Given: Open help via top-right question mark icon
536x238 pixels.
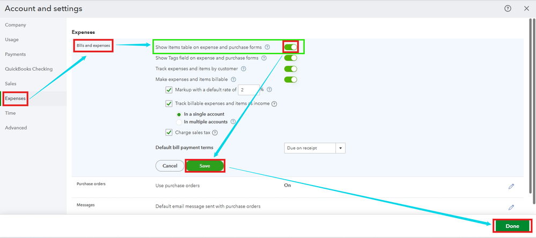Looking at the screenshot, I should tap(508, 9).
